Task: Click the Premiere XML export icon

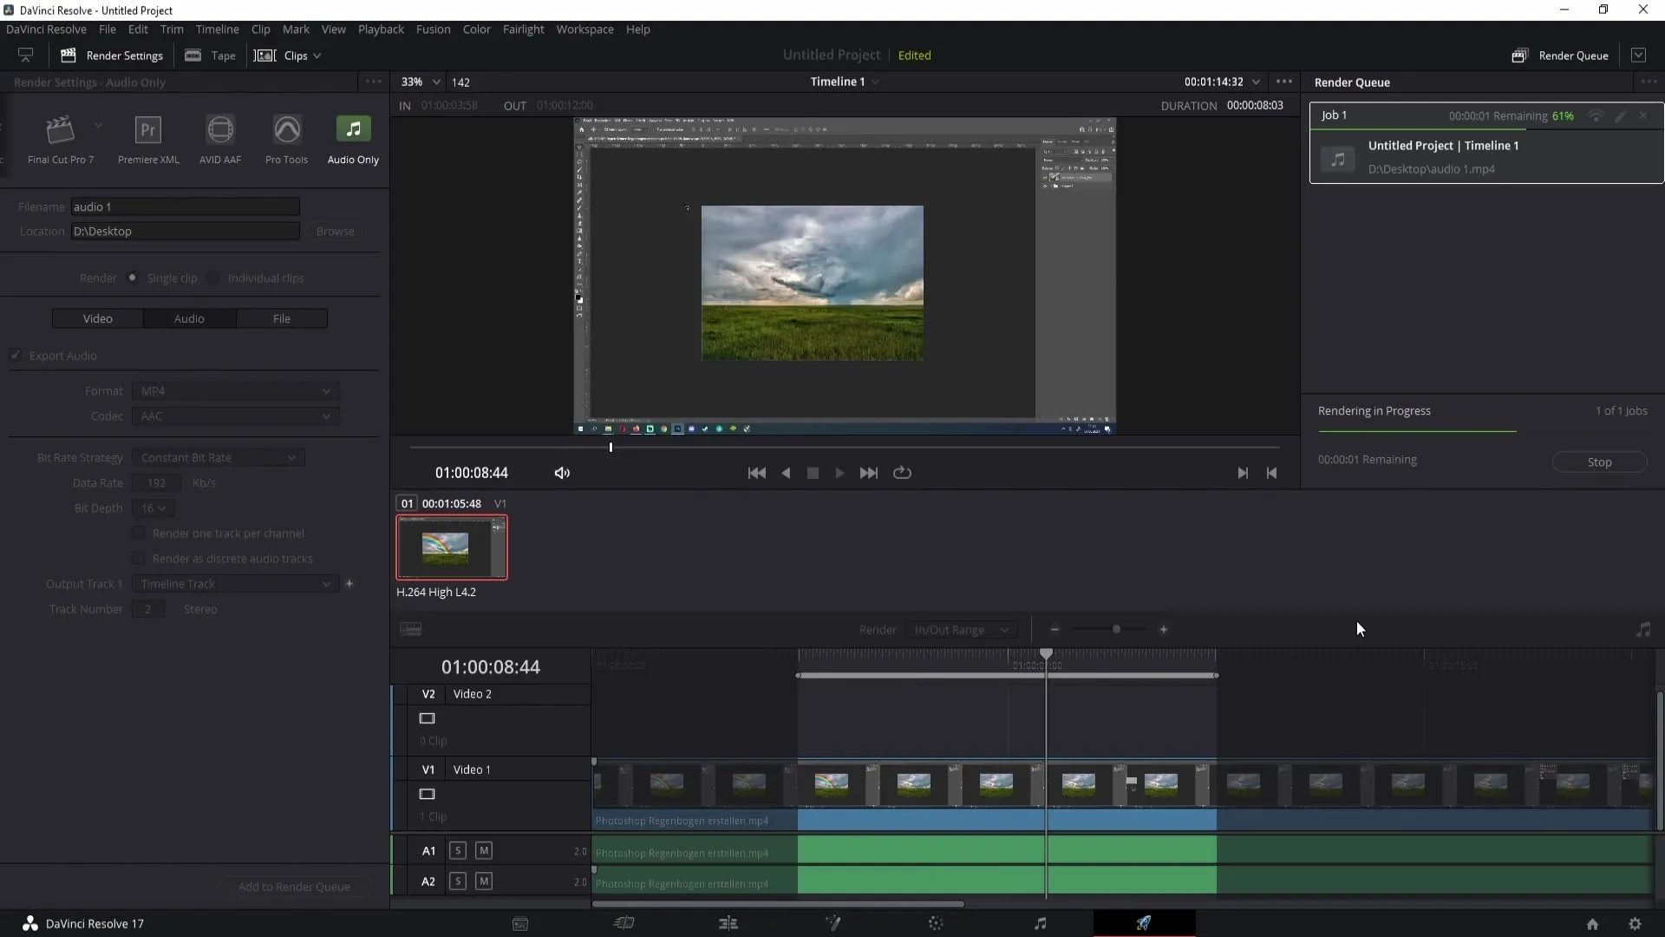Action: coord(147,129)
